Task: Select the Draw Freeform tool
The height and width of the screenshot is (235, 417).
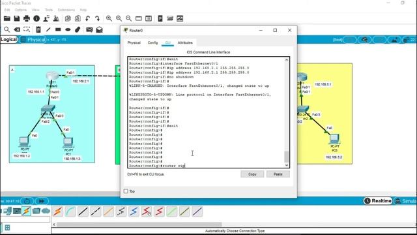Action: 78,29
